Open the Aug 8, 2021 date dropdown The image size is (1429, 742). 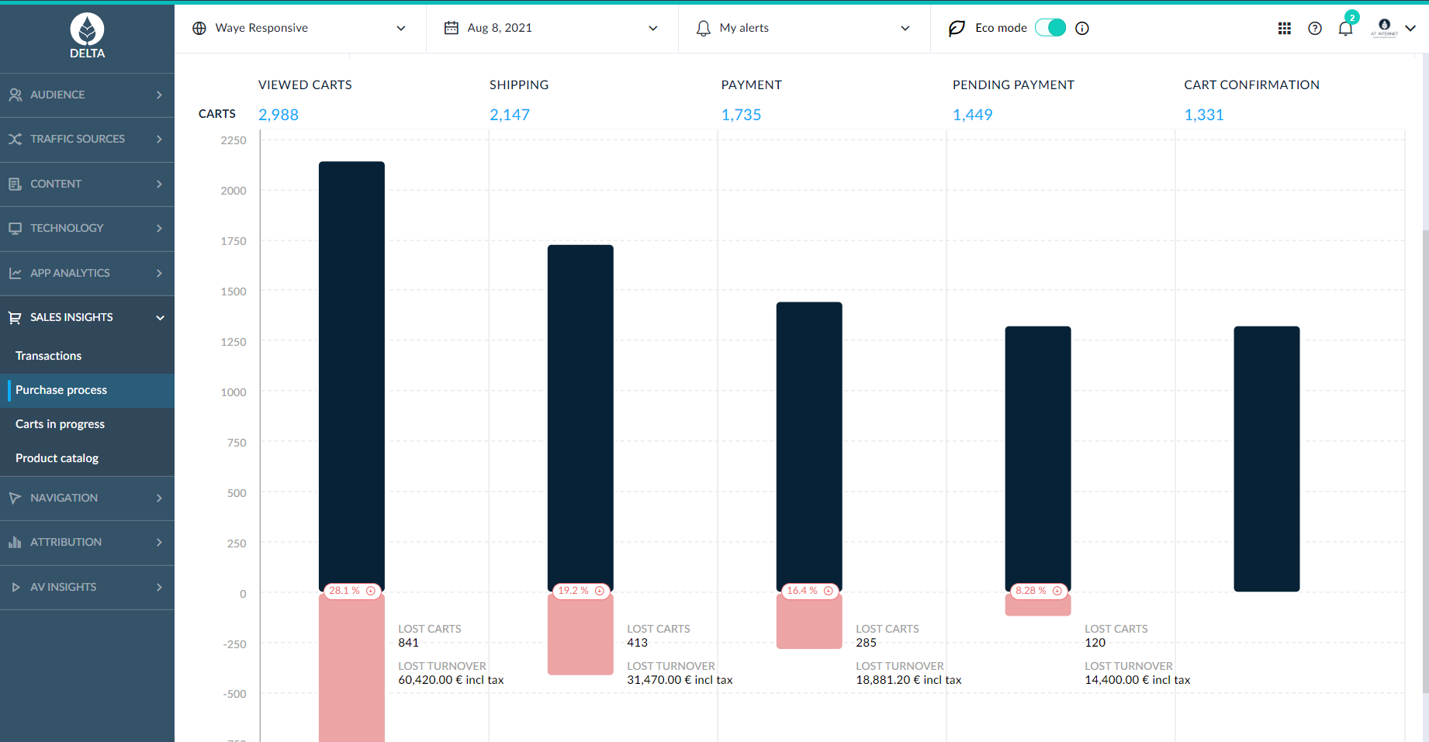[x=552, y=28]
